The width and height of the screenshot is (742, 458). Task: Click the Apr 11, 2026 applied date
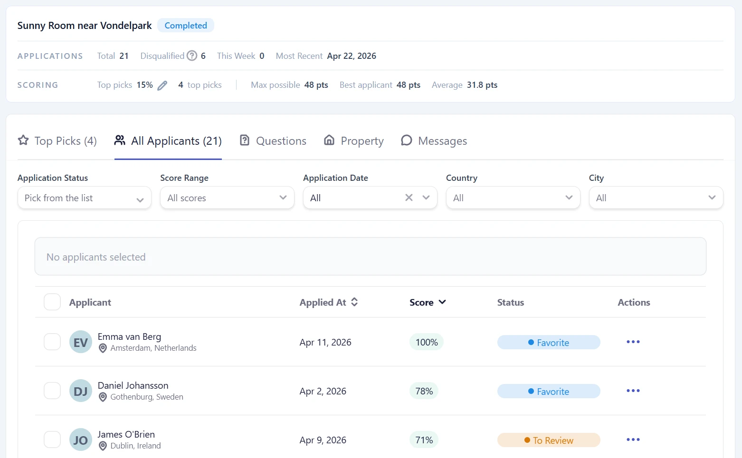[325, 342]
